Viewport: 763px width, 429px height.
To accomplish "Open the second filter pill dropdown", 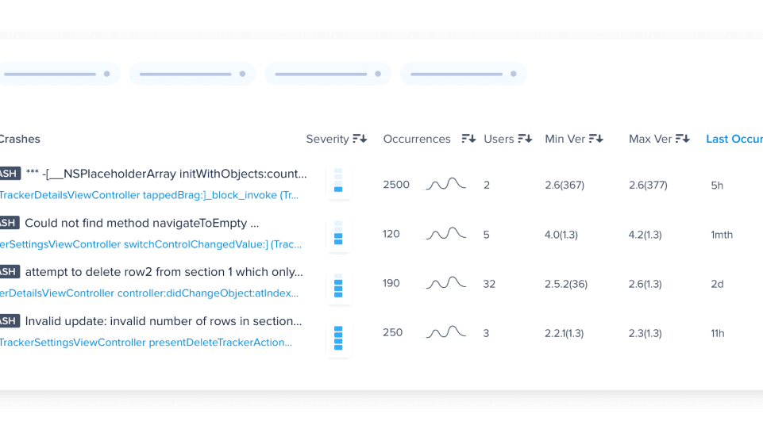I will (192, 75).
